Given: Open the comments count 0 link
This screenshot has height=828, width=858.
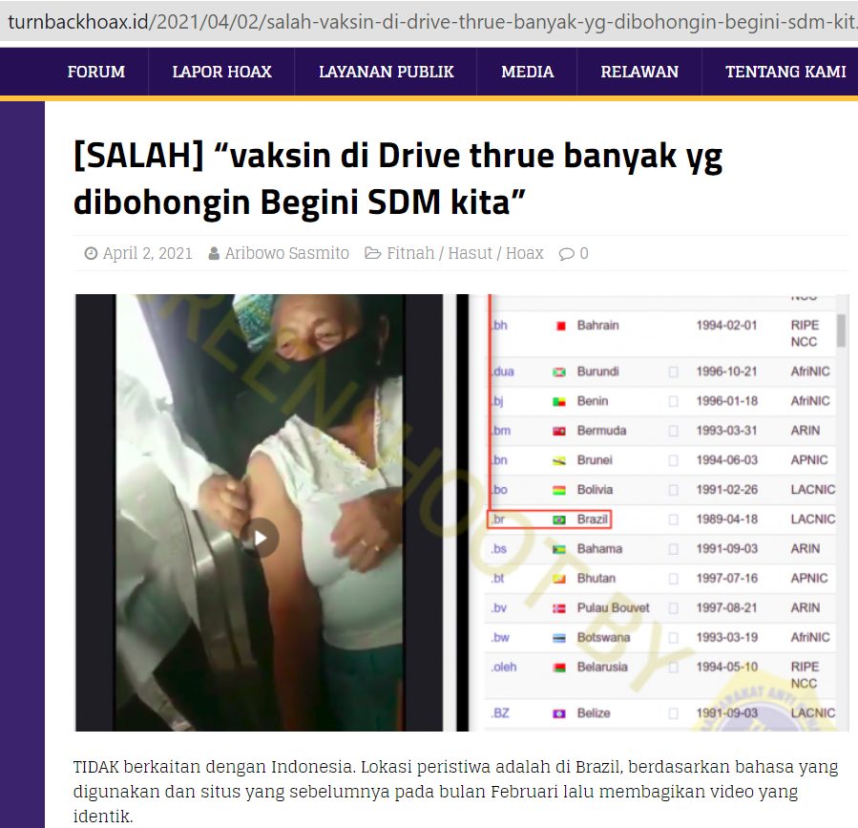Looking at the screenshot, I should coord(584,253).
